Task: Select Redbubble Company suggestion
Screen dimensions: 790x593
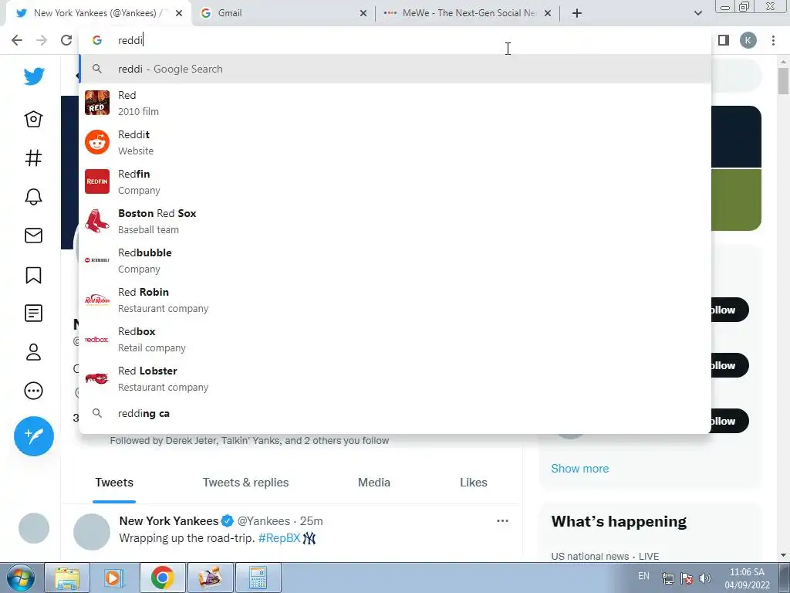Action: [396, 261]
